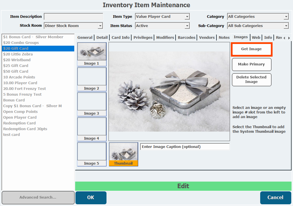This screenshot has width=293, height=206.
Task: Click Delete Selected Image button
Action: click(x=251, y=80)
